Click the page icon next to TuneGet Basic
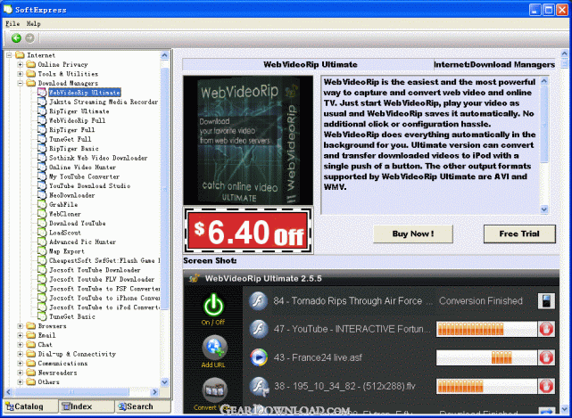 (x=42, y=316)
